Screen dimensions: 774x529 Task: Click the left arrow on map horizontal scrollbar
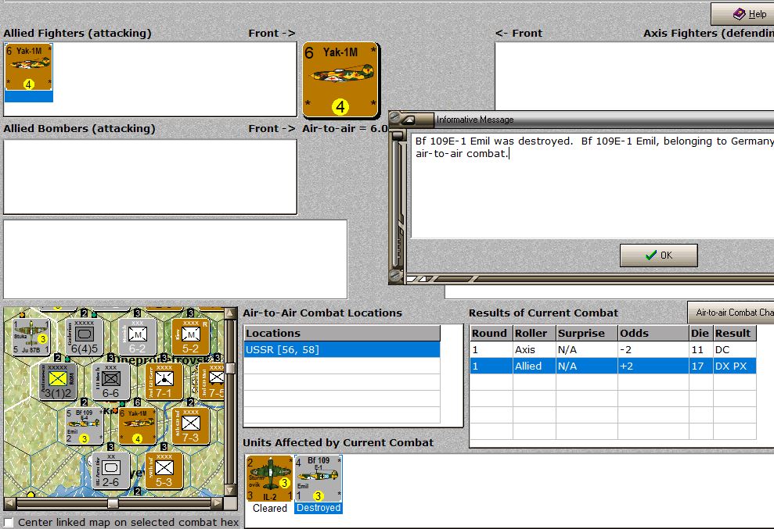tap(10, 503)
